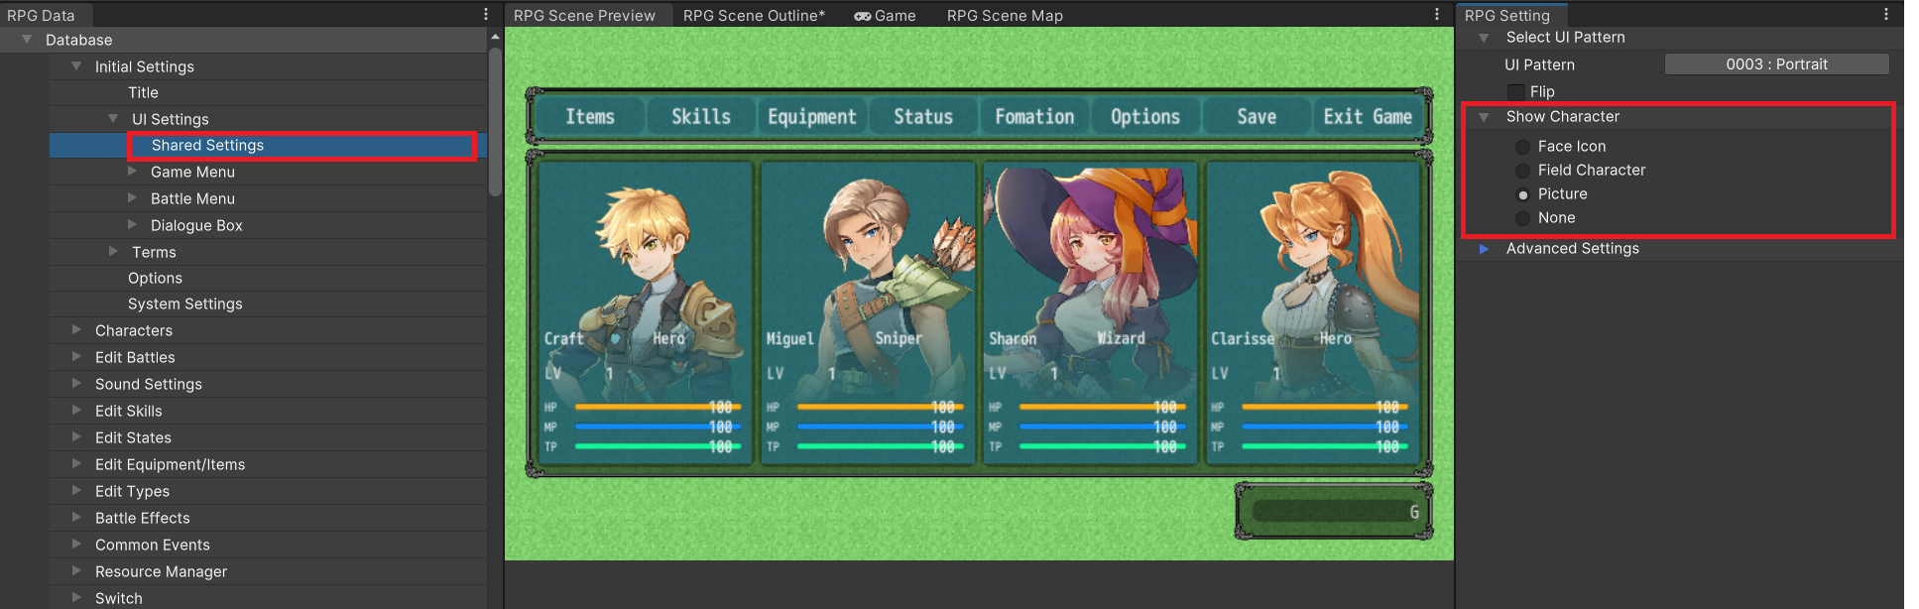The width and height of the screenshot is (1919, 609).
Task: Expand the Edit Types arrow
Action: tap(76, 491)
